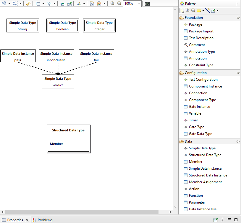Collapse the Data palette section

[238, 141]
